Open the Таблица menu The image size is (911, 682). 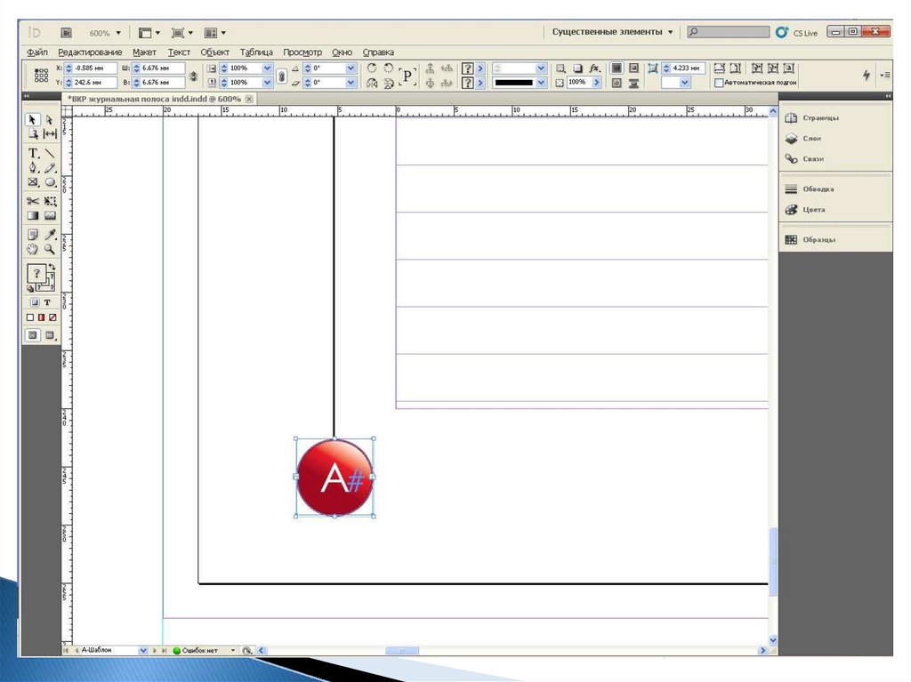coord(256,52)
